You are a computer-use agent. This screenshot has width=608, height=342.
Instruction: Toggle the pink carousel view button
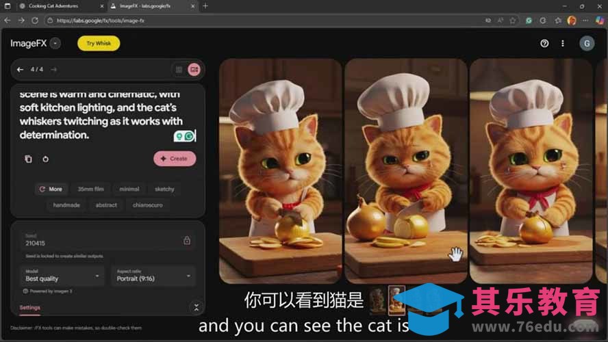click(x=194, y=69)
